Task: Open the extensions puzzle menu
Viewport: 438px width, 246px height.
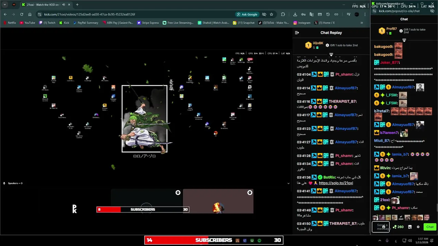Action: click(283, 14)
